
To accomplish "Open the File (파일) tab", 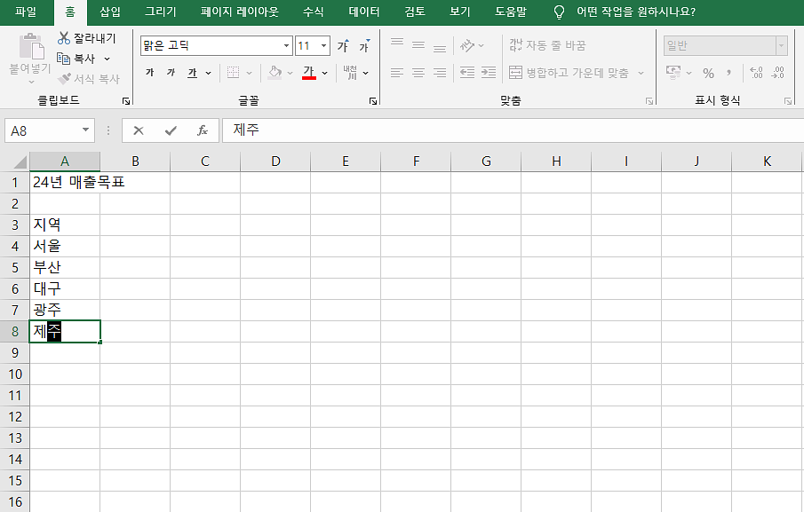I will click(x=26, y=12).
